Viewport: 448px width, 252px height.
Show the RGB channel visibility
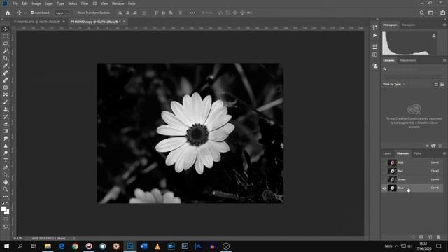(x=384, y=162)
